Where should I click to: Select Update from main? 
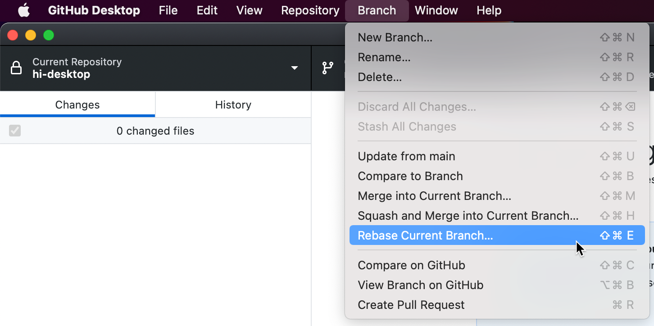pos(406,156)
